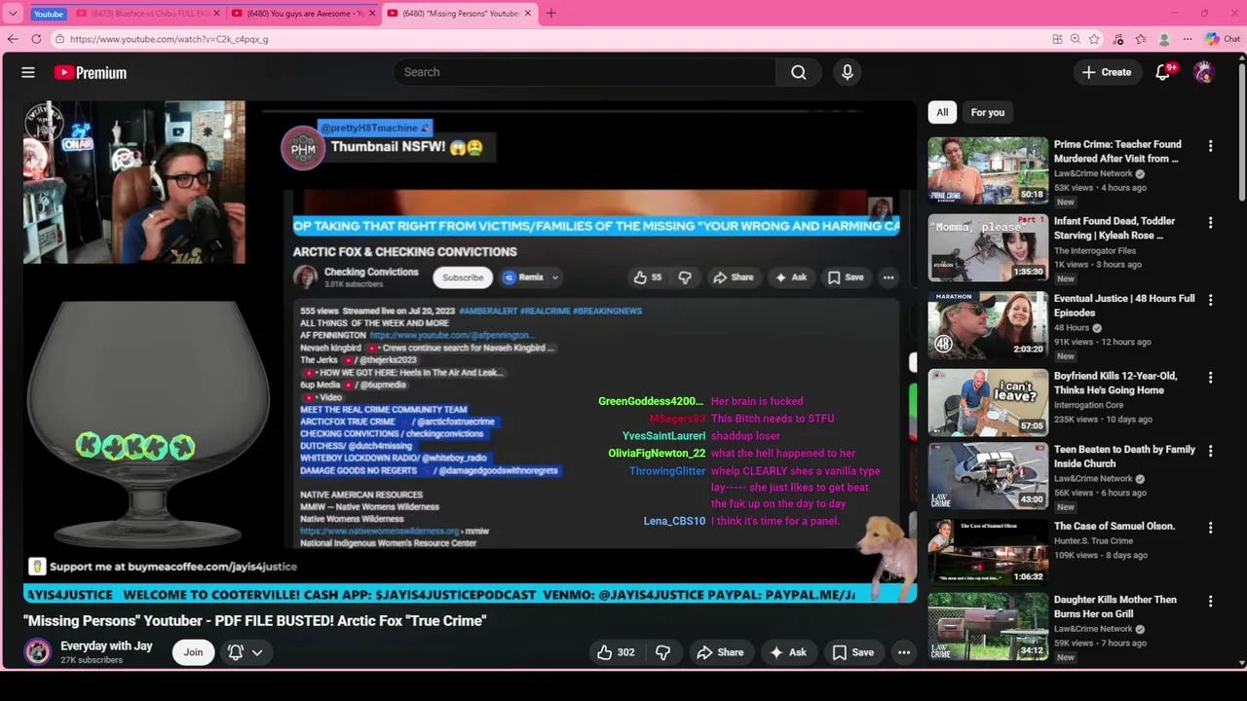1247x701 pixels.
Task: Click the video title Missing Persons Youtuber
Action: pos(255,620)
